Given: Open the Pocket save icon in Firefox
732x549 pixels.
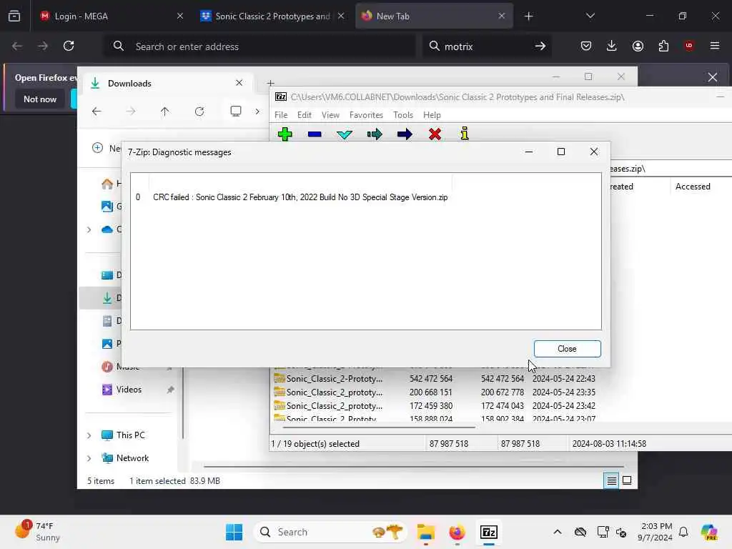Looking at the screenshot, I should coord(586,46).
